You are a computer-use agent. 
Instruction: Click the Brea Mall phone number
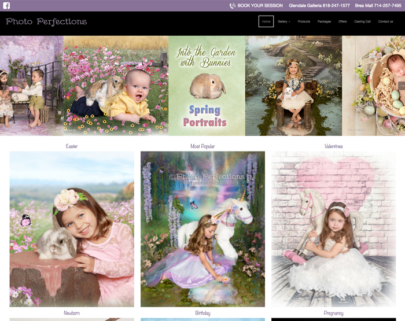click(378, 6)
